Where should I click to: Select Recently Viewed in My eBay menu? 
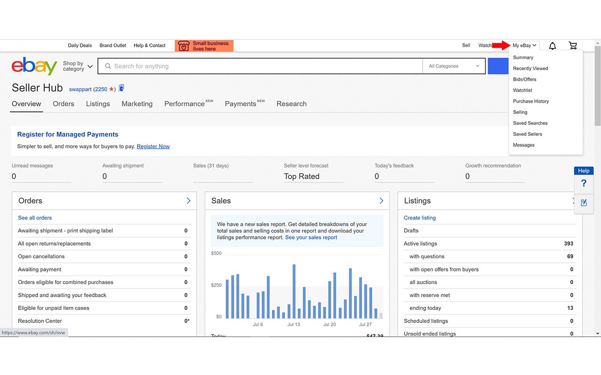[531, 68]
